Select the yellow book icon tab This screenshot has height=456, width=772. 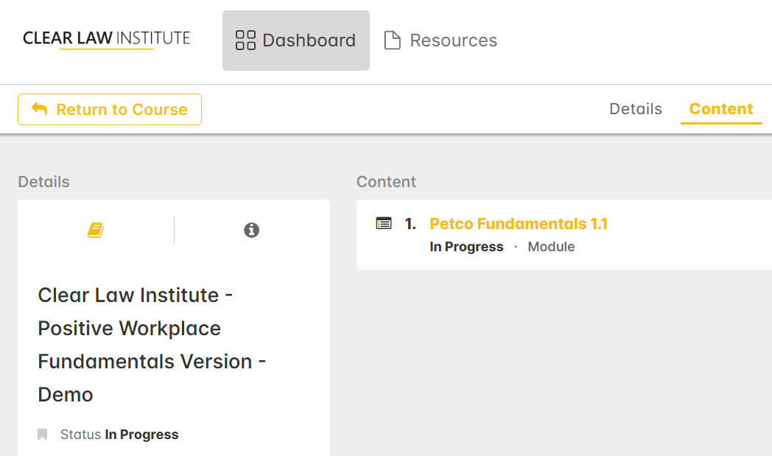(x=96, y=230)
